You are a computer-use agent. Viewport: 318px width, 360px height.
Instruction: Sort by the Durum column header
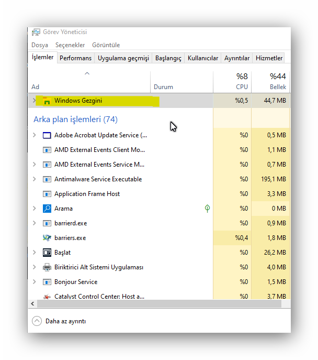[x=181, y=82]
